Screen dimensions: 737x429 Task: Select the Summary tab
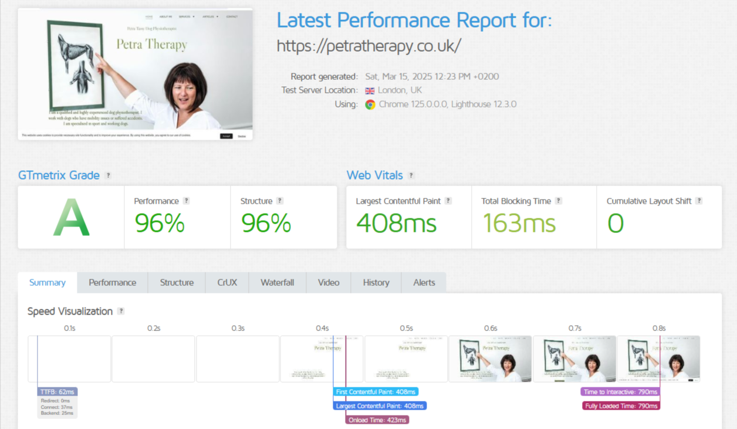tap(48, 282)
